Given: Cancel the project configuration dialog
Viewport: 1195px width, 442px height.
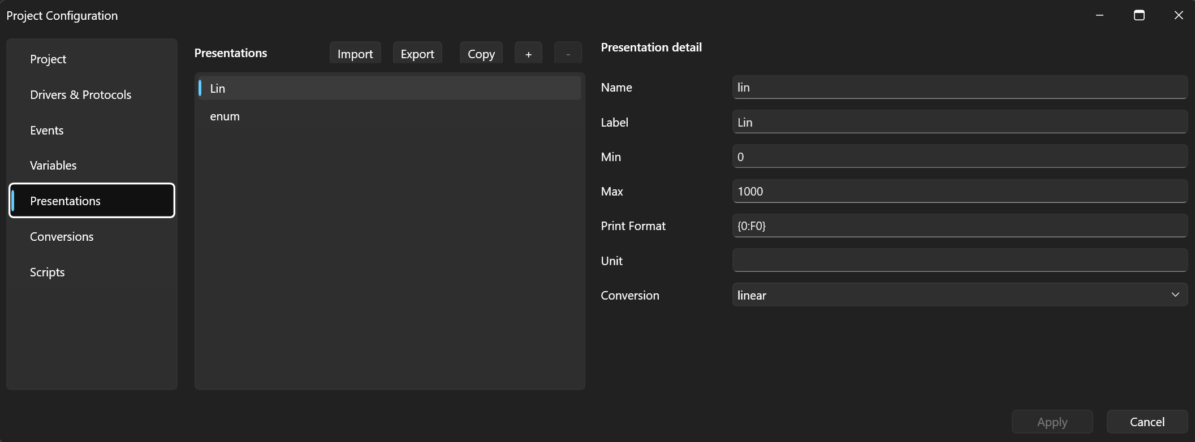Looking at the screenshot, I should (1147, 422).
